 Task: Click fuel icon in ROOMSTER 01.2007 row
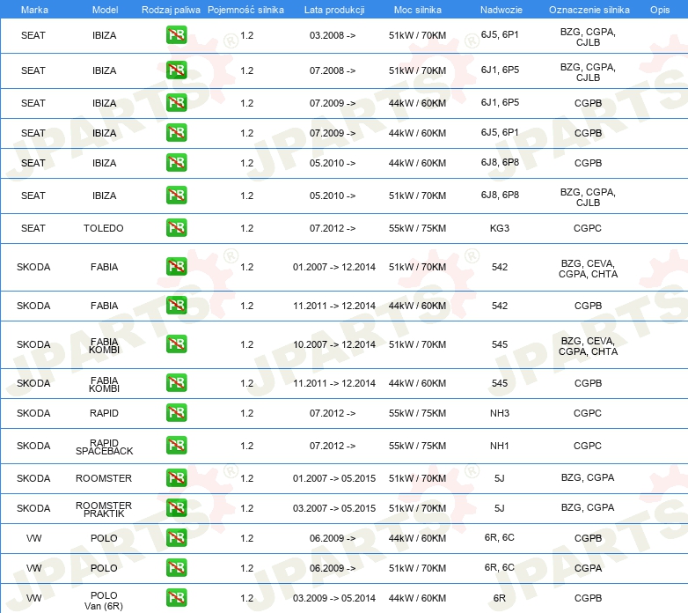(x=176, y=477)
